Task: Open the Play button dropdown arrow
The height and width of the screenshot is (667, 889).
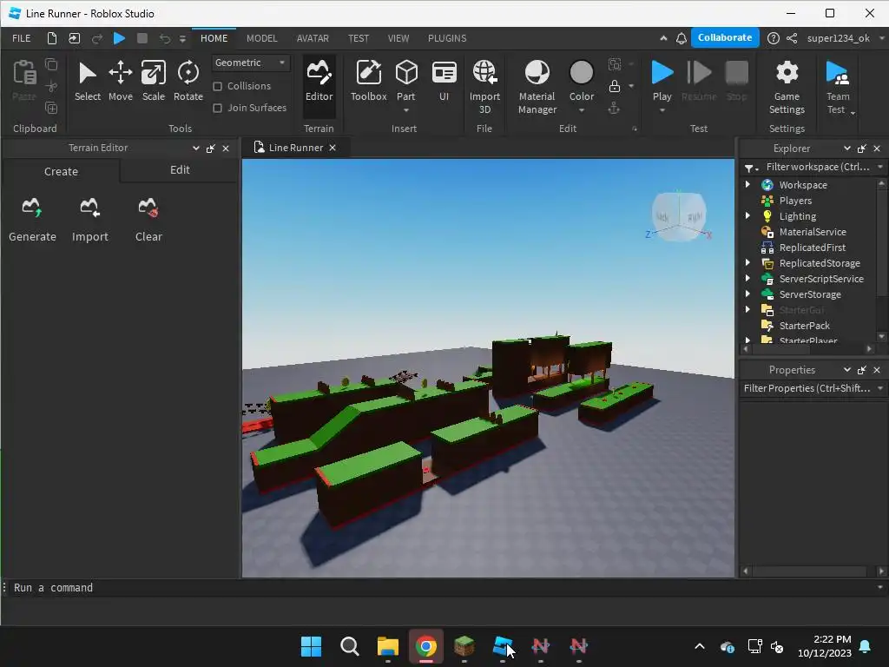Action: pyautogui.click(x=662, y=110)
